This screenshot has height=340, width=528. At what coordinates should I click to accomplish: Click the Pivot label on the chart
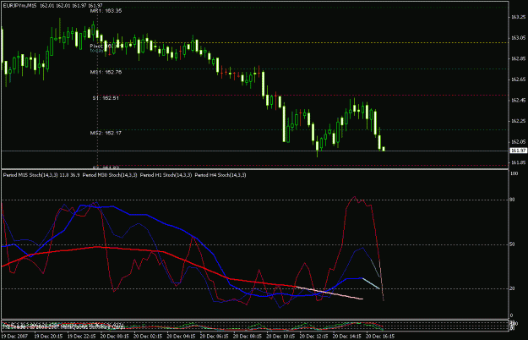[x=96, y=46]
